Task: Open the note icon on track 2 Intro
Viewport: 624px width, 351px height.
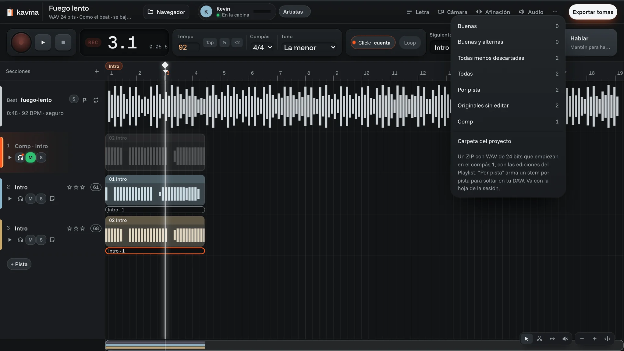Action: click(x=52, y=199)
